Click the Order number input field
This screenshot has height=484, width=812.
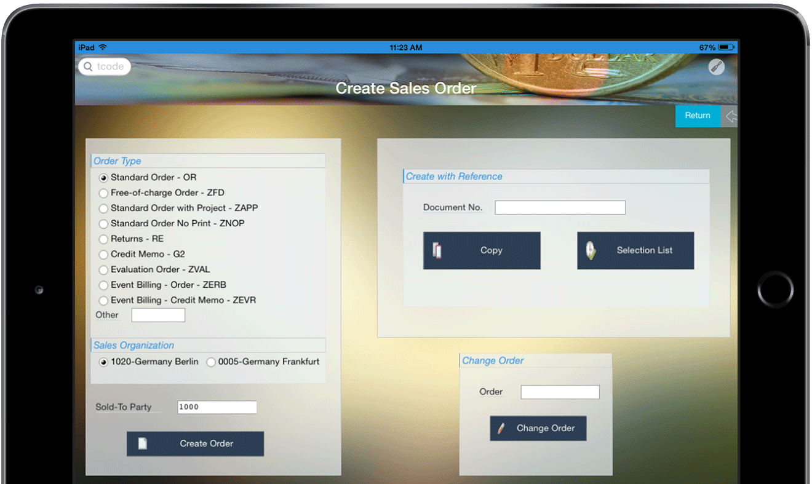[x=560, y=392]
